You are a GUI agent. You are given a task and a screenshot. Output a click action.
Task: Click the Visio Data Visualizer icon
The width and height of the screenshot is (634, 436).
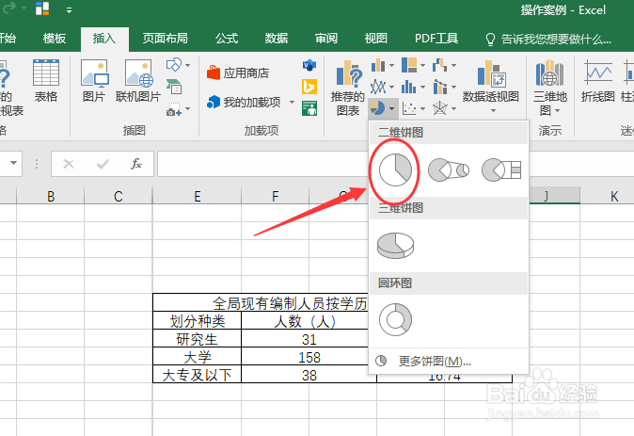point(309,65)
